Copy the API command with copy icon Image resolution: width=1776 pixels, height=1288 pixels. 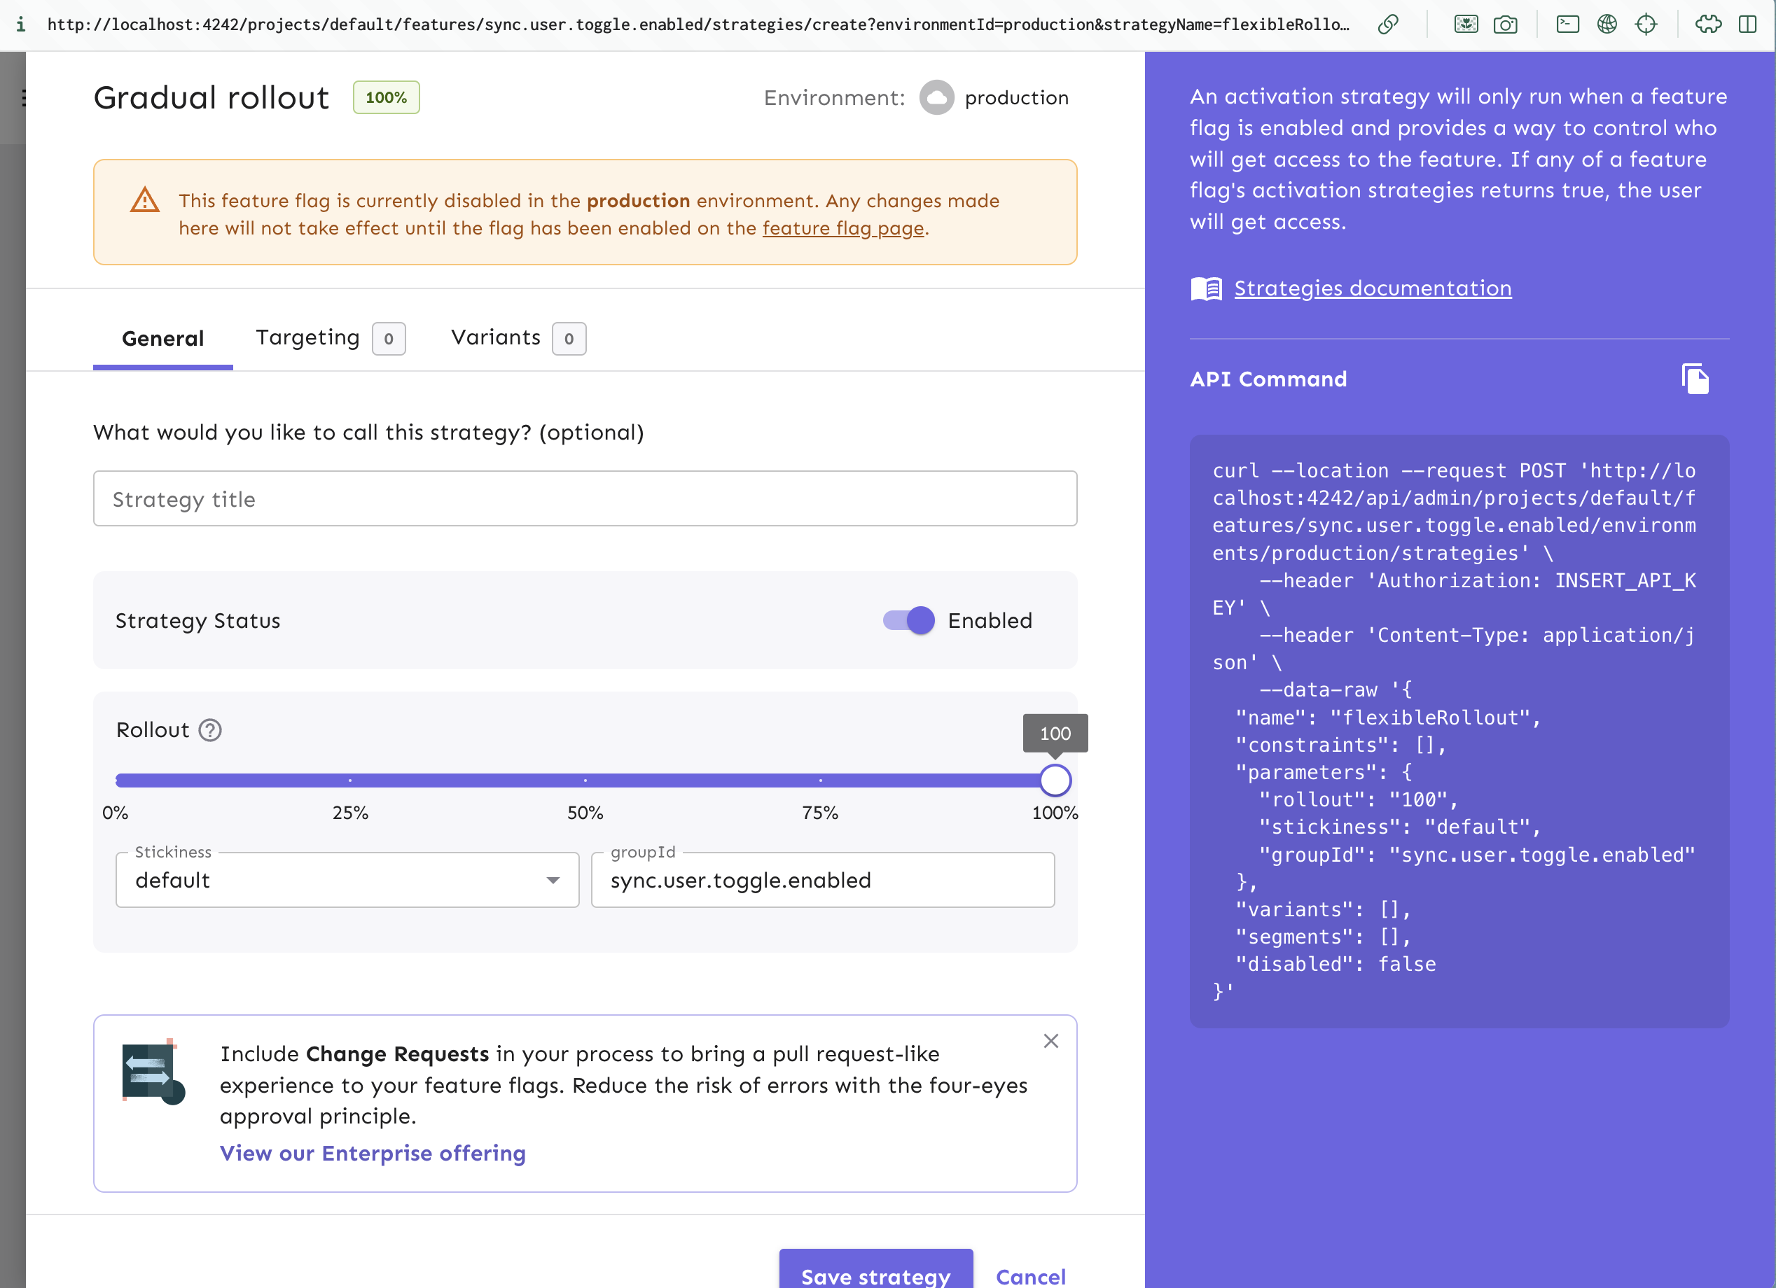click(1695, 379)
